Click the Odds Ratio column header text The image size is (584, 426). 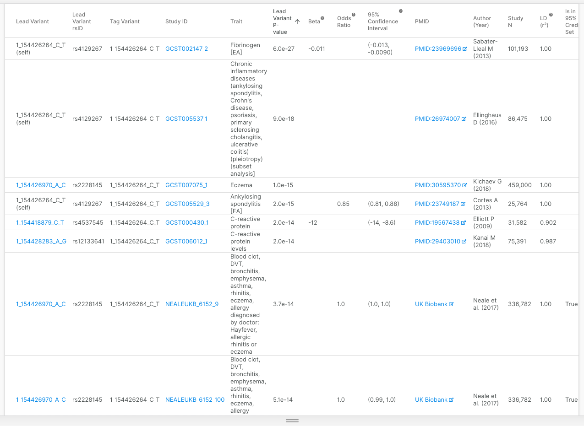(x=344, y=22)
